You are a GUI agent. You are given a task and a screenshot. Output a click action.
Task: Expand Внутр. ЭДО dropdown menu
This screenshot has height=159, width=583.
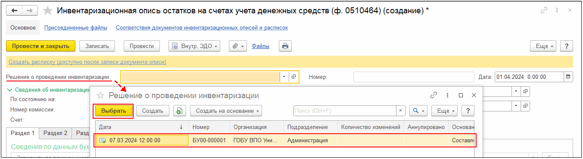(194, 46)
